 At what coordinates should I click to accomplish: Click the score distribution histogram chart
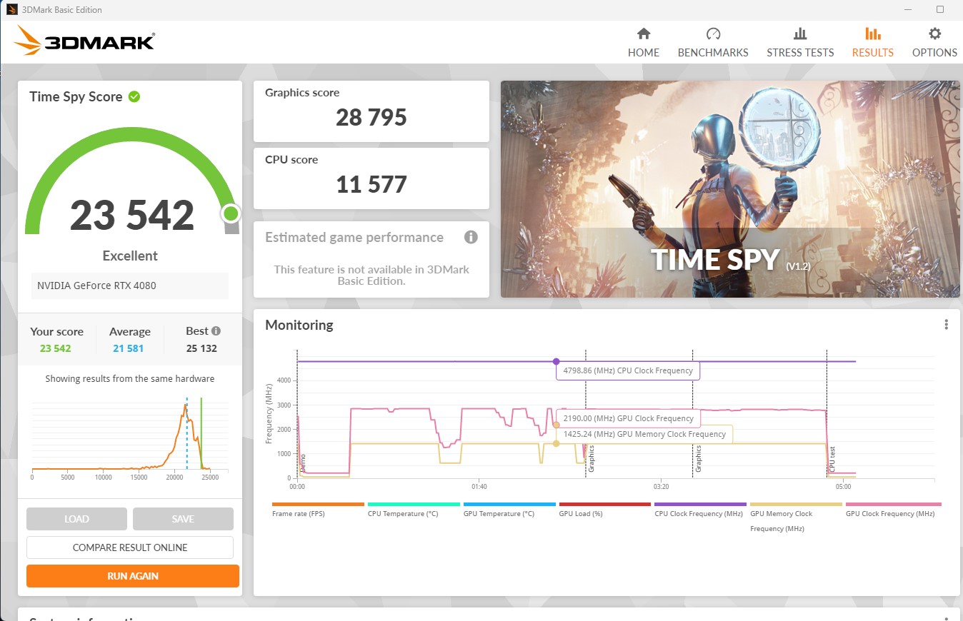pos(130,437)
